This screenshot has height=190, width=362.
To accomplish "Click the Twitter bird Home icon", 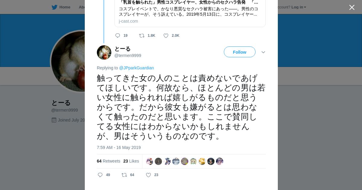I will click(54, 7).
